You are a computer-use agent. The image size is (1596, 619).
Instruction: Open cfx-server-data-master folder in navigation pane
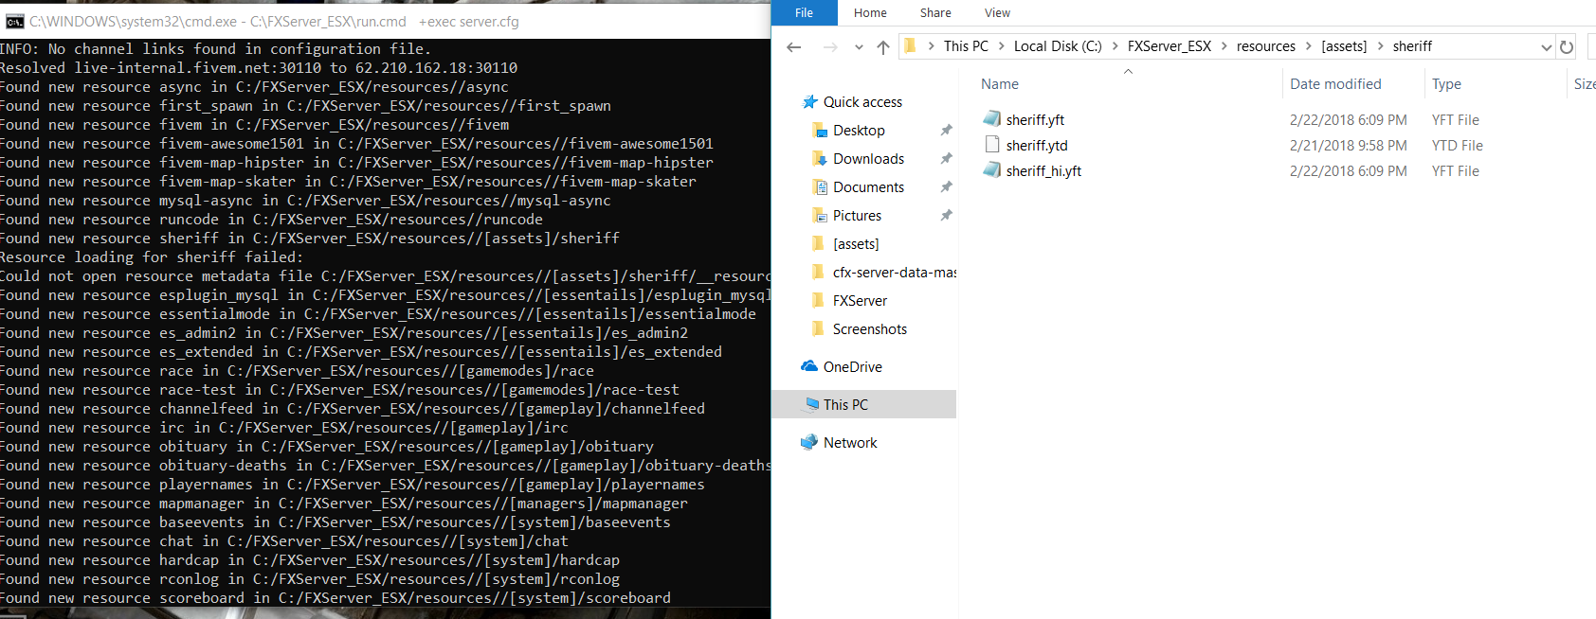pyautogui.click(x=894, y=273)
